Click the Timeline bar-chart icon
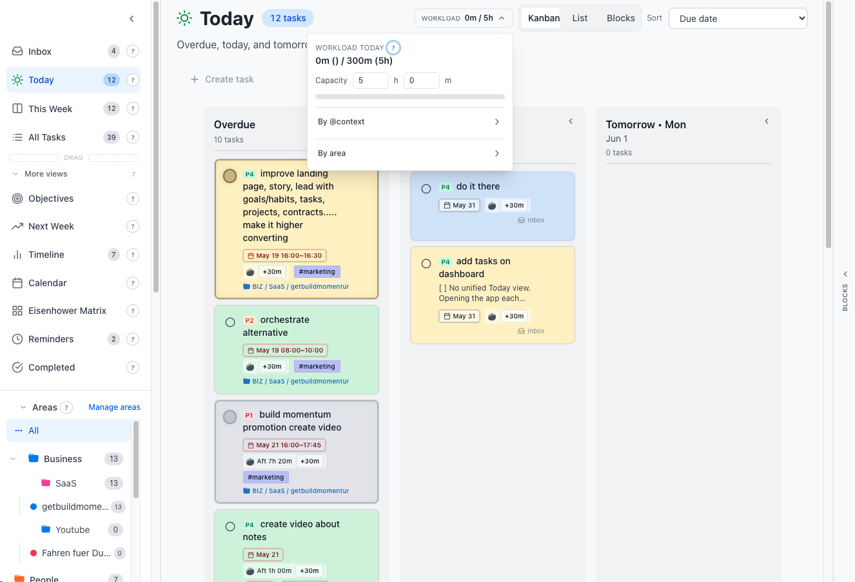The image size is (855, 582). tap(17, 255)
